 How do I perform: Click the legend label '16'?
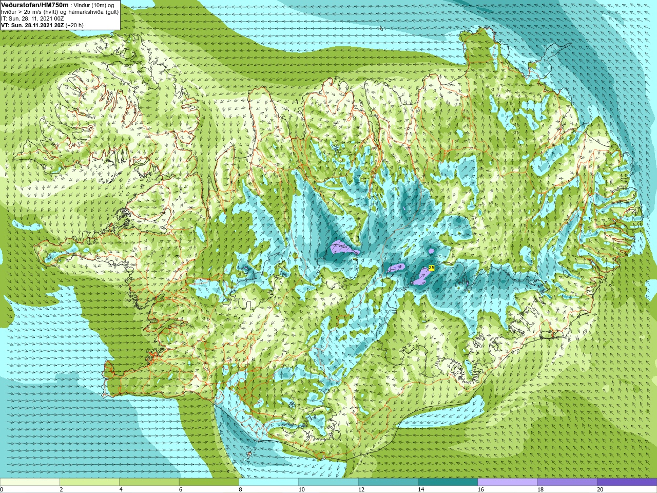(480, 489)
